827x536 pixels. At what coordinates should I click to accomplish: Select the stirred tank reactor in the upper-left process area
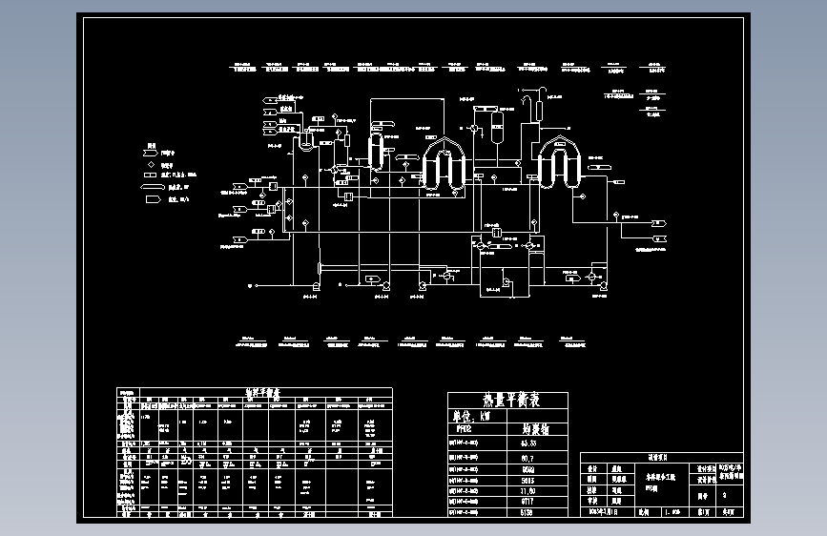coord(305,141)
